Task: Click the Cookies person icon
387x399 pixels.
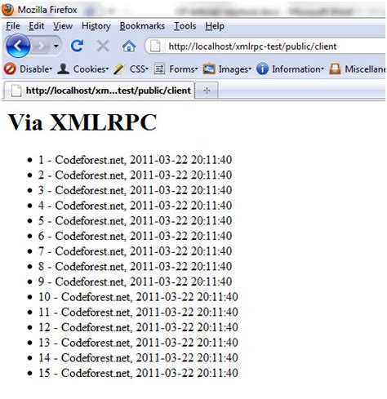Action: point(63,69)
